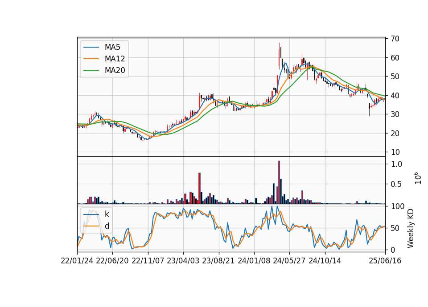Click the 10⁶ volume scale label
428x307 pixels.
(x=418, y=178)
